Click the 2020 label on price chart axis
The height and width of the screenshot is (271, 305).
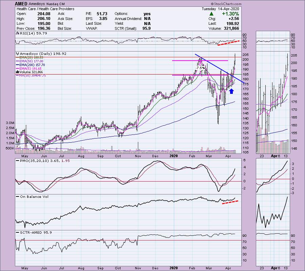pos(174,156)
